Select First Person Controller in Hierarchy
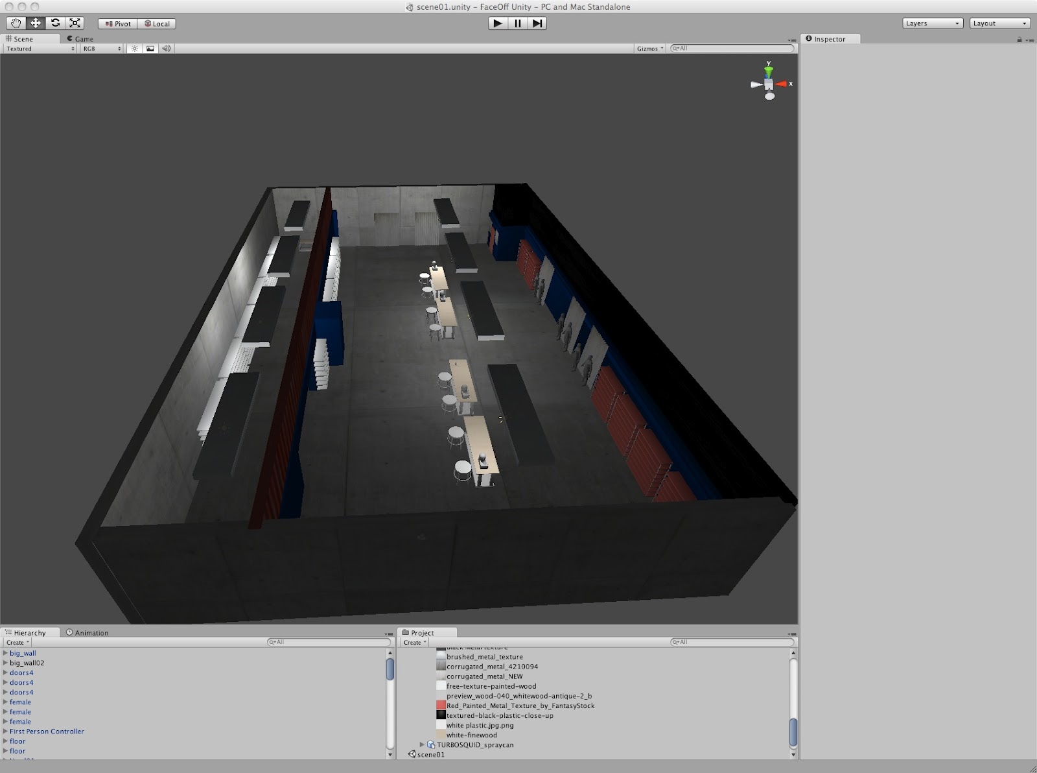This screenshot has width=1037, height=773. [45, 731]
